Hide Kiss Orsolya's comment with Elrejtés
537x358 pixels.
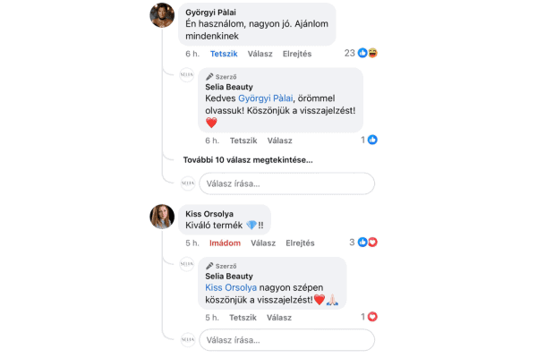tap(299, 243)
